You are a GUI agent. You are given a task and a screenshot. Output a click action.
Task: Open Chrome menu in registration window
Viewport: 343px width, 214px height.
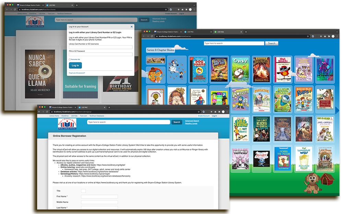227,111
